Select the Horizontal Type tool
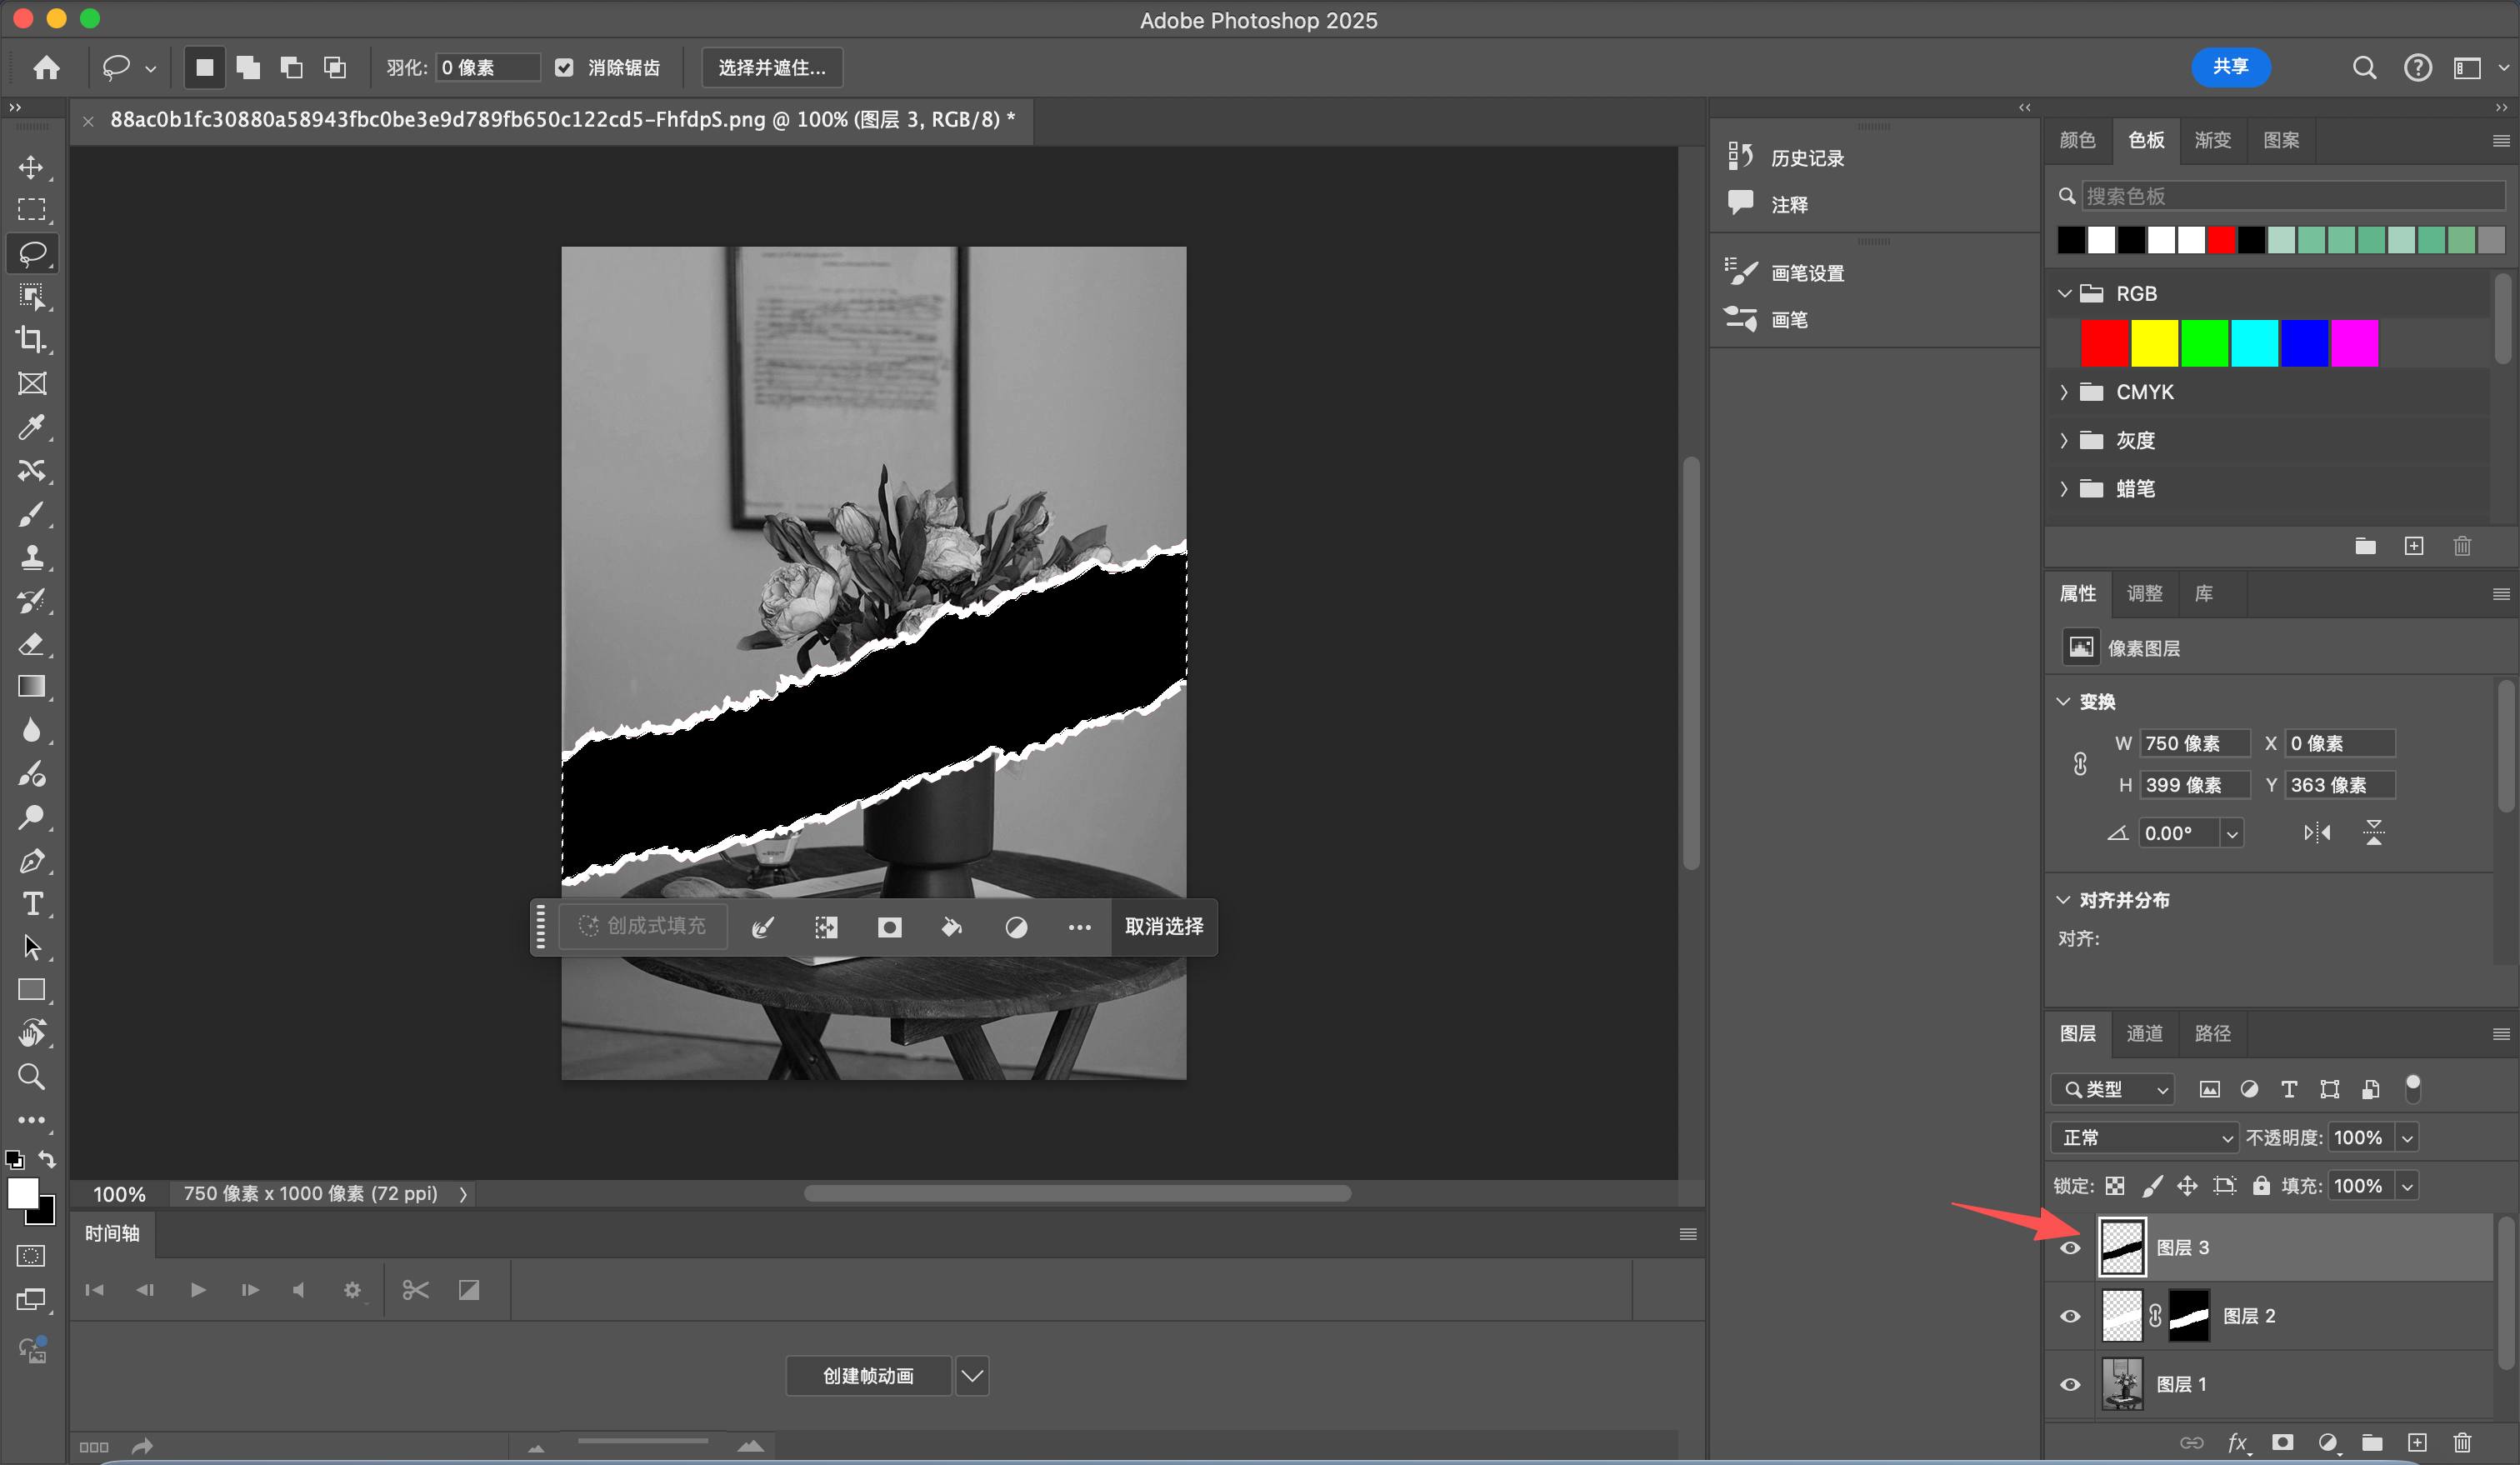Image resolution: width=2520 pixels, height=1465 pixels. pyautogui.click(x=31, y=904)
